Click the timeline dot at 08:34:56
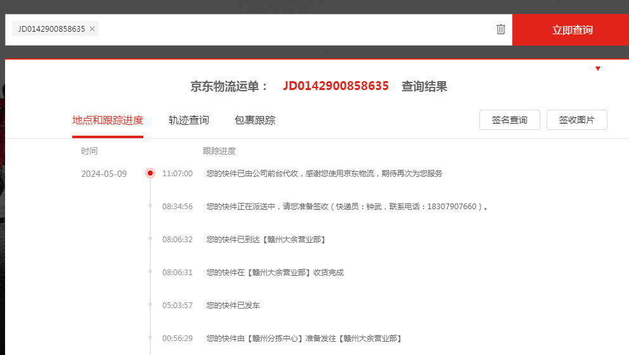629x355 pixels. [x=150, y=206]
